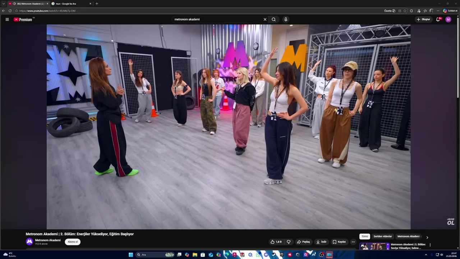
Task: Reload the page
Action: tap(10, 11)
